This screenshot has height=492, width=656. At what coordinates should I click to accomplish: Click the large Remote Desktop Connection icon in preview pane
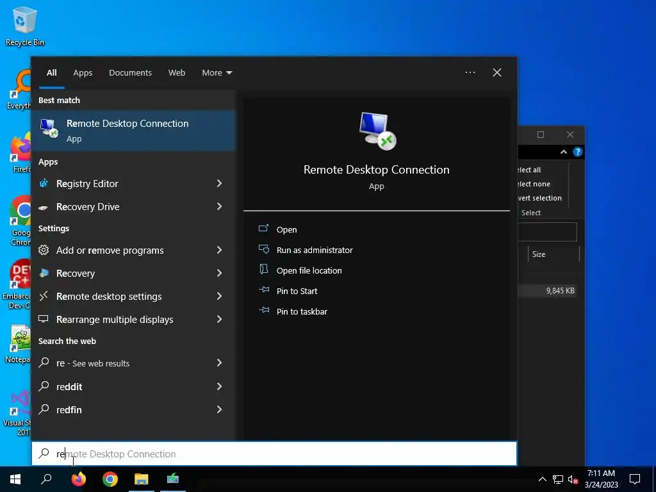point(377,131)
